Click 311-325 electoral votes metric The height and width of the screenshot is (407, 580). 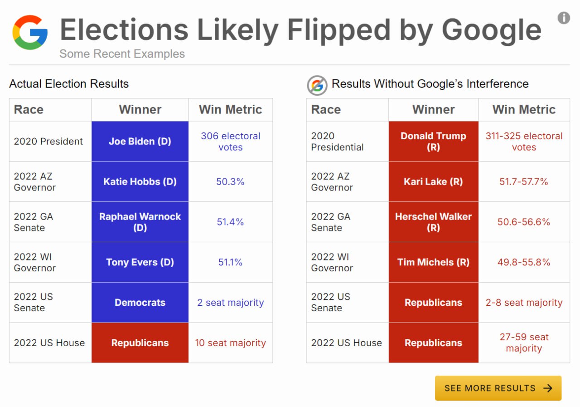pyautogui.click(x=524, y=142)
